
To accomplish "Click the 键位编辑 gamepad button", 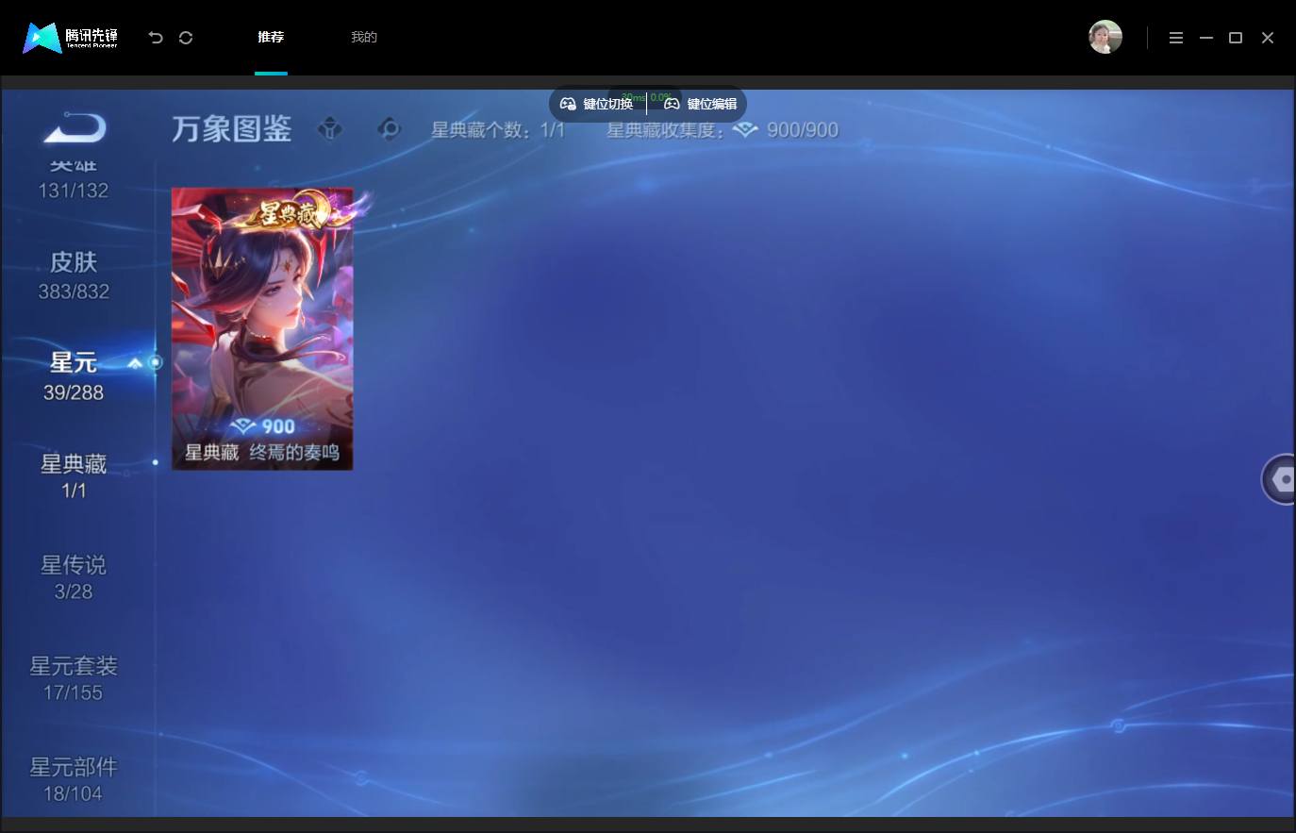I will point(701,104).
